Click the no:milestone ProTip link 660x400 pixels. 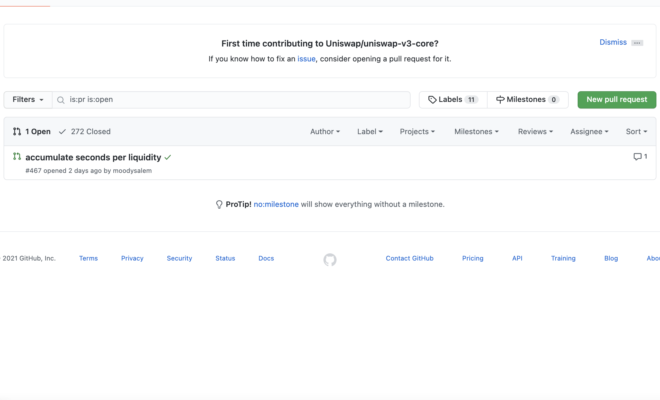[x=276, y=204]
